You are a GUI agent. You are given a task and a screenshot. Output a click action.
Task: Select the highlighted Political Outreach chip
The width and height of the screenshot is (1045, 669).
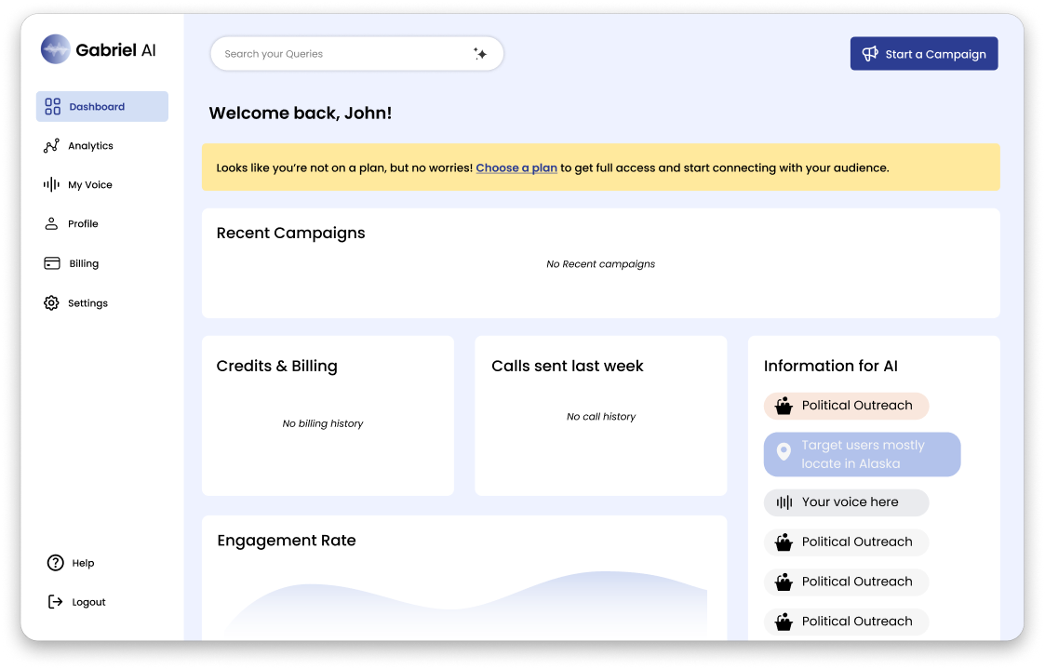847,406
